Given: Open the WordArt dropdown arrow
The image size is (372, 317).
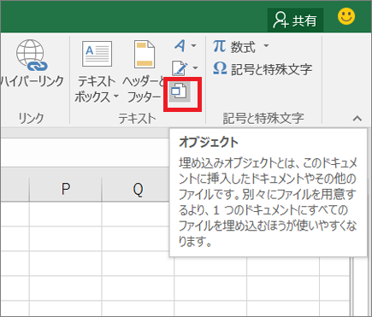Looking at the screenshot, I should 193,45.
